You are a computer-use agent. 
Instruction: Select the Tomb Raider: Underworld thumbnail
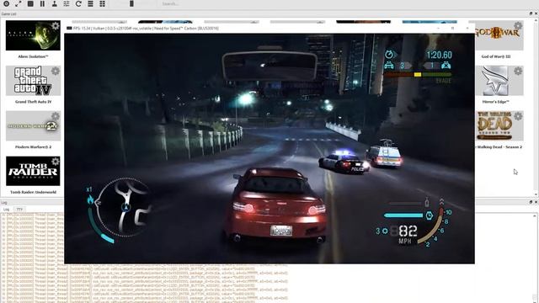coord(33,171)
